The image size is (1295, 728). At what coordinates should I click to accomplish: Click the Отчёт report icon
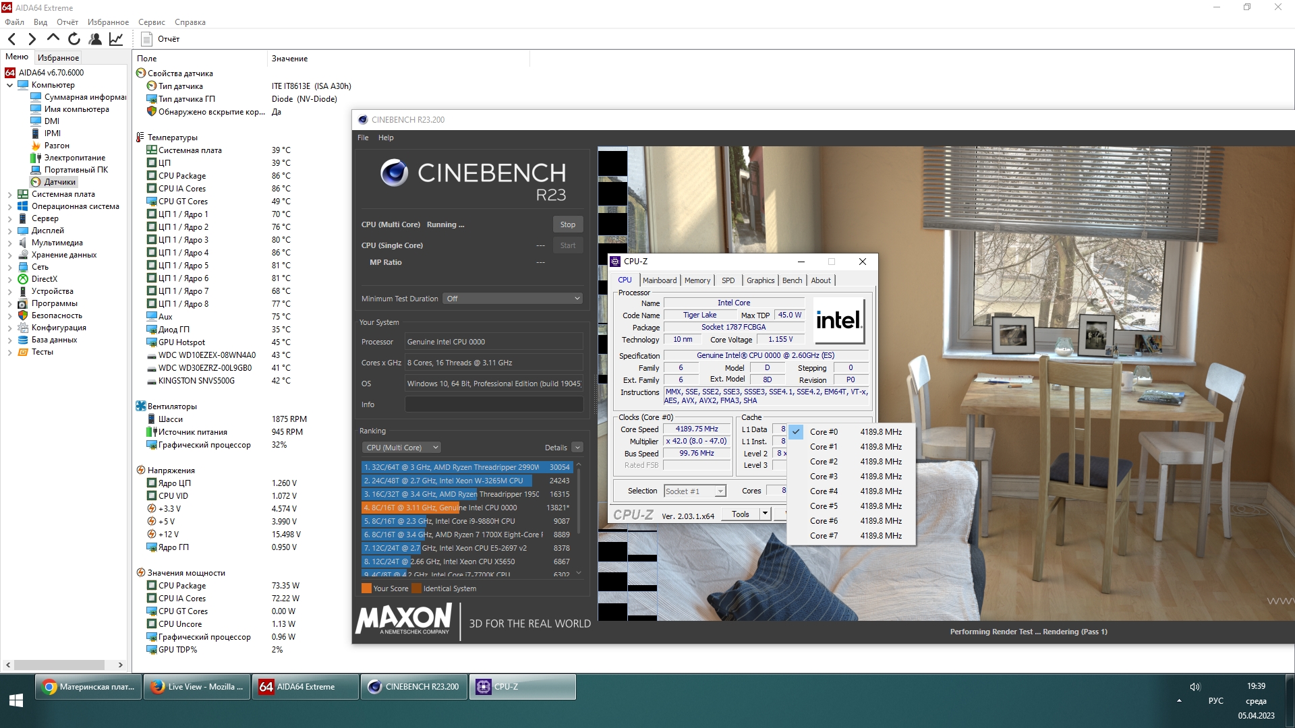tap(147, 39)
